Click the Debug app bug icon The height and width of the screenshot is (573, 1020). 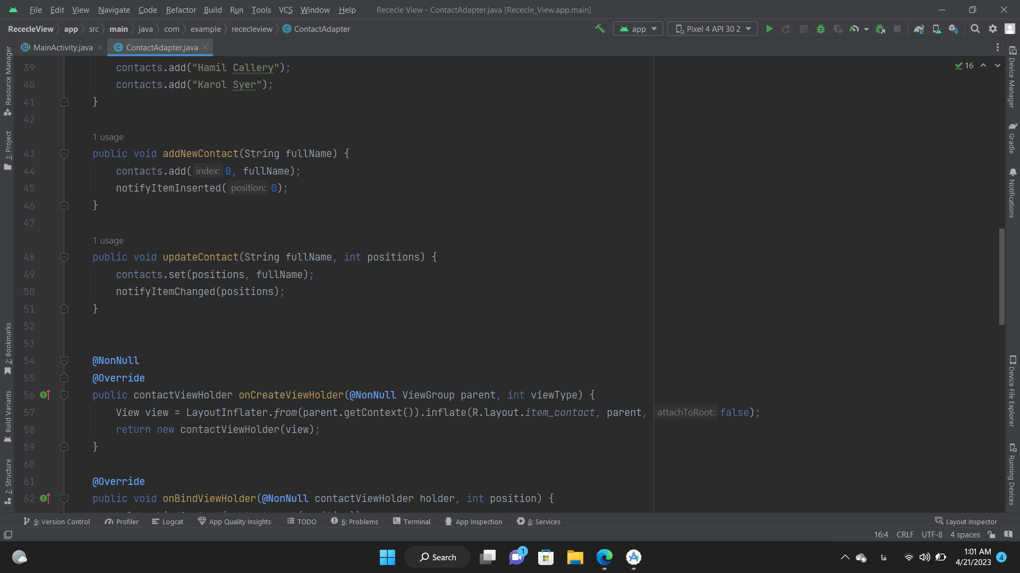pos(821,29)
